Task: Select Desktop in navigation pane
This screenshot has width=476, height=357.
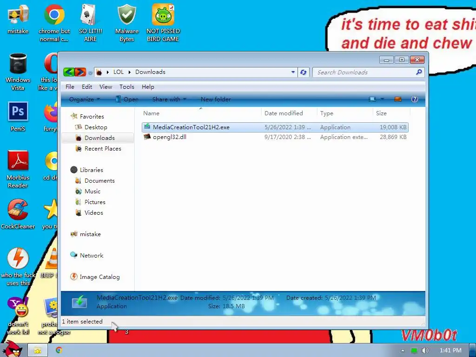Action: 96,127
